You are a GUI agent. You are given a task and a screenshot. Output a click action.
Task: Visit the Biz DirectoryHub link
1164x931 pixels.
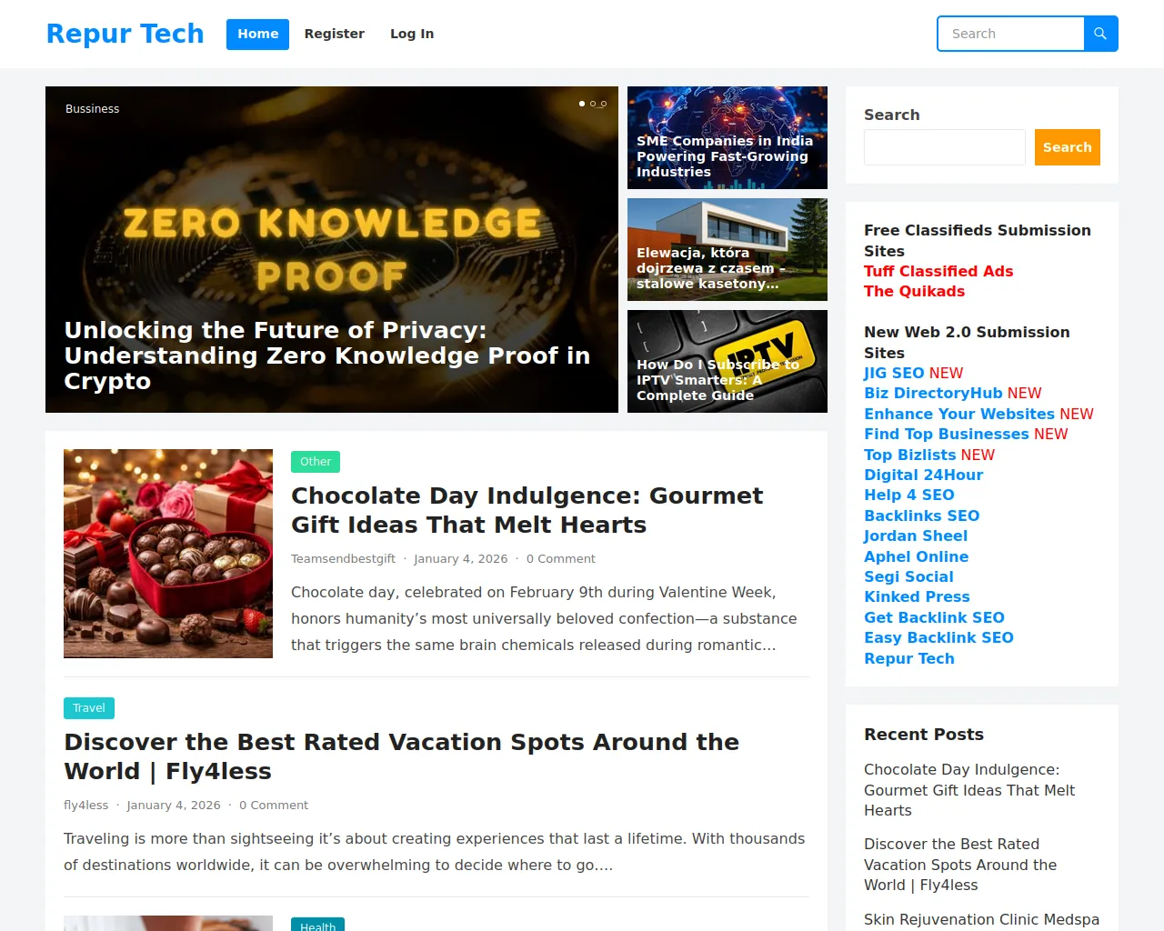tap(933, 393)
